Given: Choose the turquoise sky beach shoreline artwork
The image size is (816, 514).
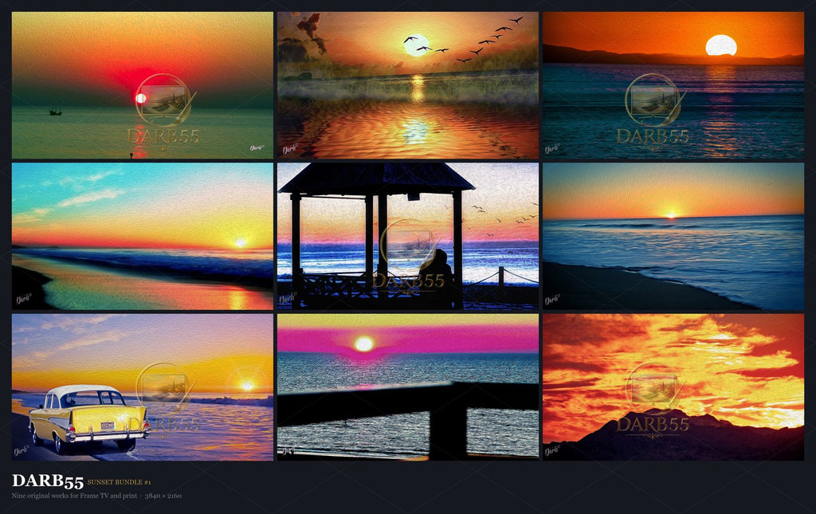Looking at the screenshot, I should click(142, 236).
